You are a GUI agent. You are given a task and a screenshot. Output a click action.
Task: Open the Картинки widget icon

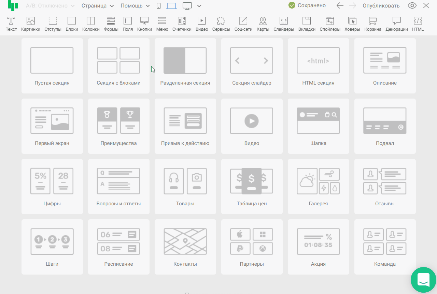30,21
